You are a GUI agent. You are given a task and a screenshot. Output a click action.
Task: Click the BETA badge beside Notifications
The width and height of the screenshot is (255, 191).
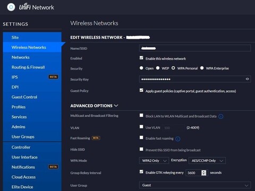tap(53, 167)
